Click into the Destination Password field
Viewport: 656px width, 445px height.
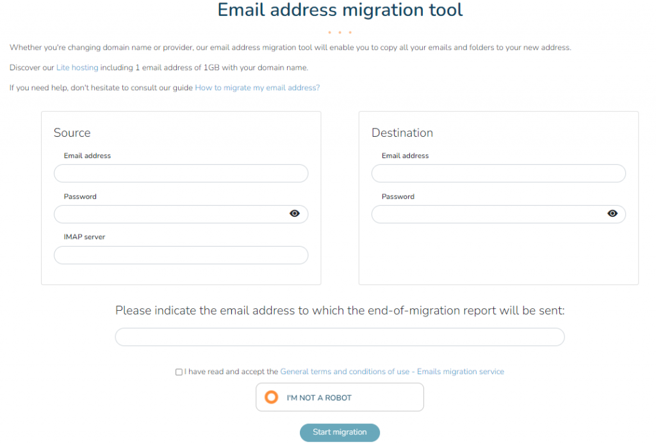[x=487, y=214]
